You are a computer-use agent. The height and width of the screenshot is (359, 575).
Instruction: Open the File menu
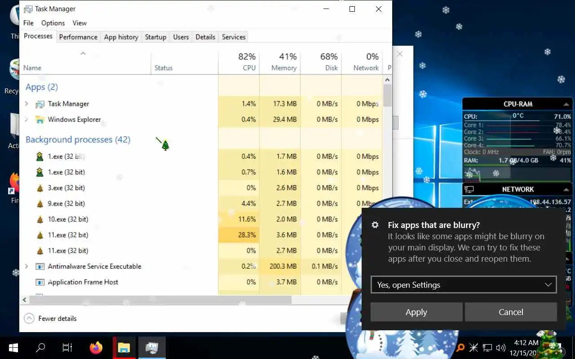pos(28,23)
